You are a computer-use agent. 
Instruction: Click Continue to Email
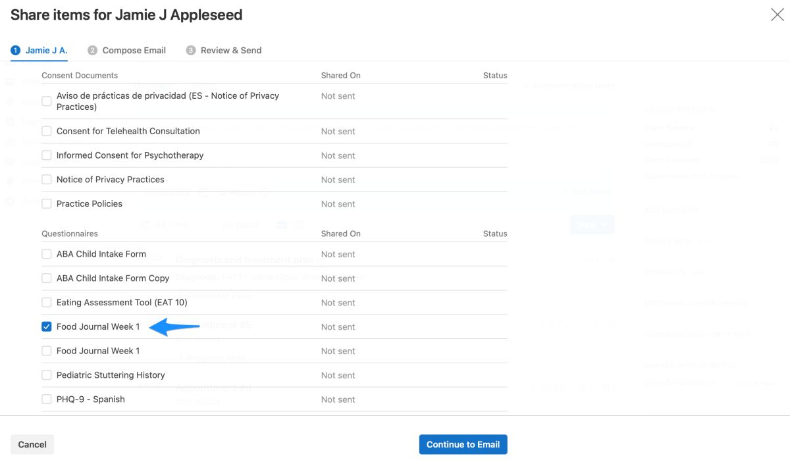[463, 444]
